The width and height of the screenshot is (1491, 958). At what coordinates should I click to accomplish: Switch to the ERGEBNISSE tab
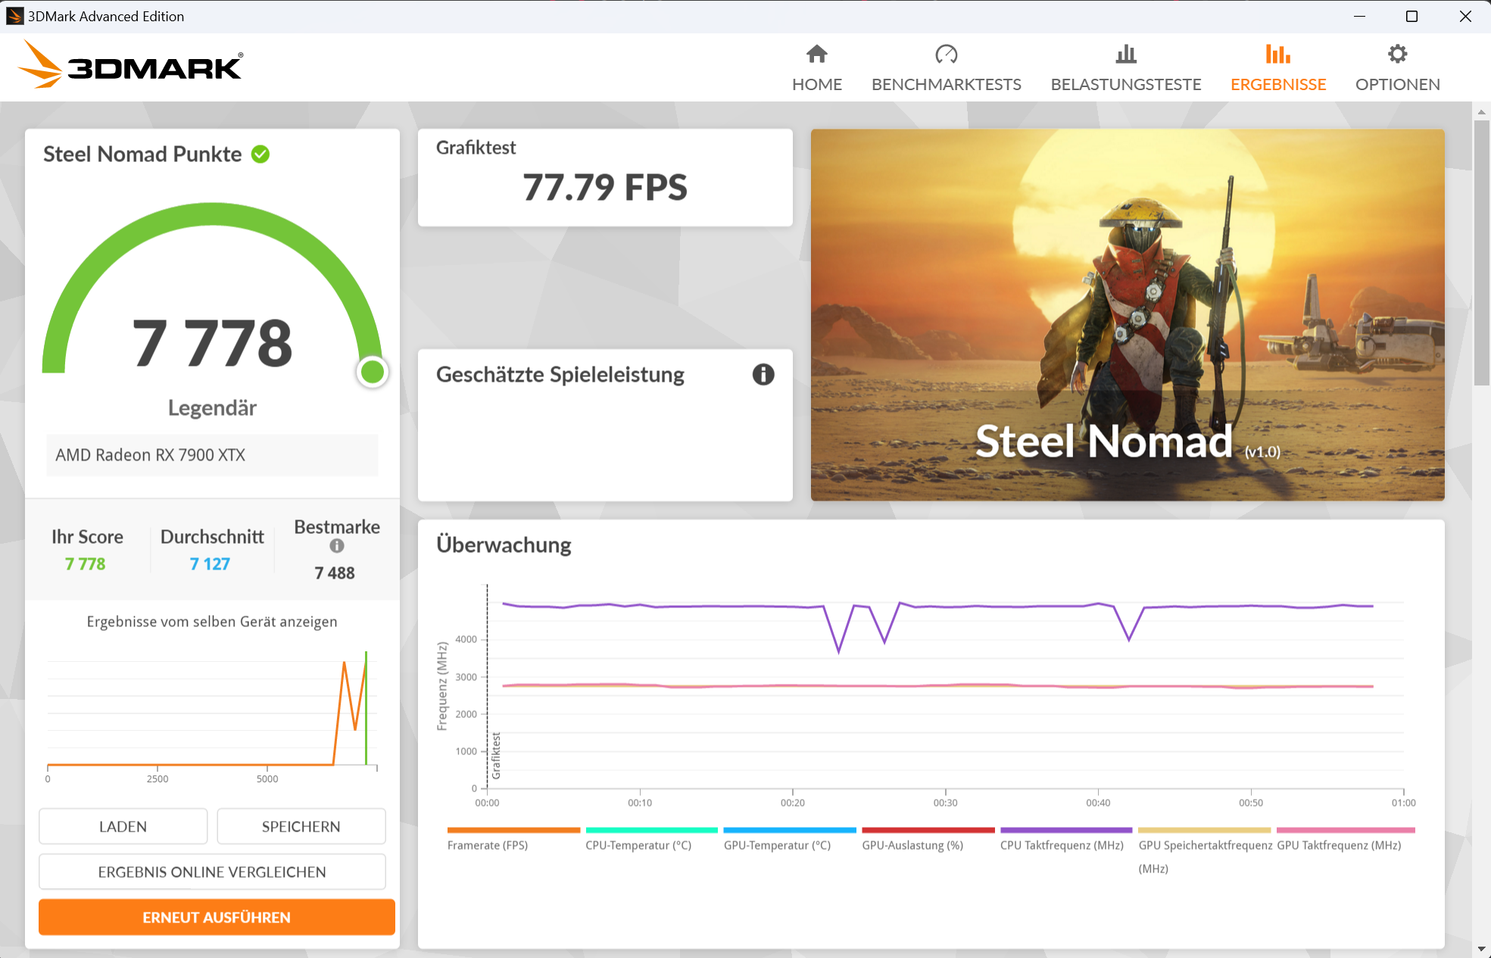[1278, 84]
